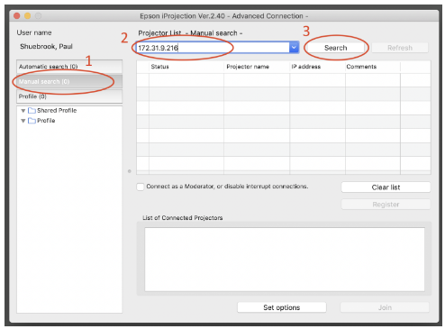This screenshot has width=445, height=329.
Task: Sort by the Status column header
Action: [x=186, y=67]
